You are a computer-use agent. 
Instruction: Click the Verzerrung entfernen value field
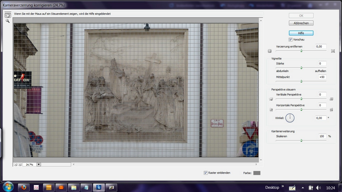point(321,47)
